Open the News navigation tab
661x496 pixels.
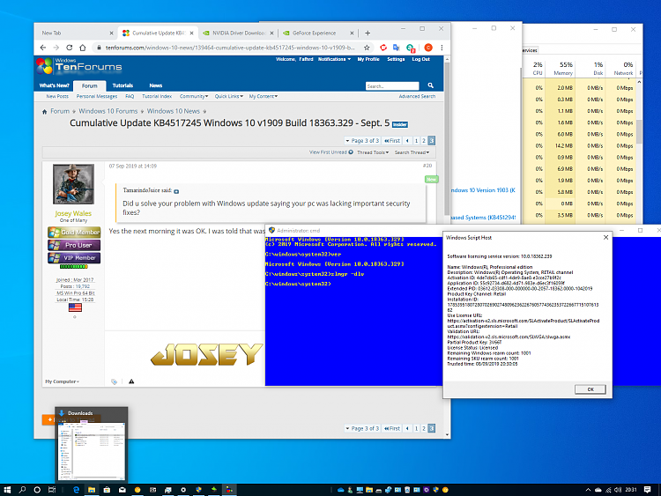tap(155, 85)
